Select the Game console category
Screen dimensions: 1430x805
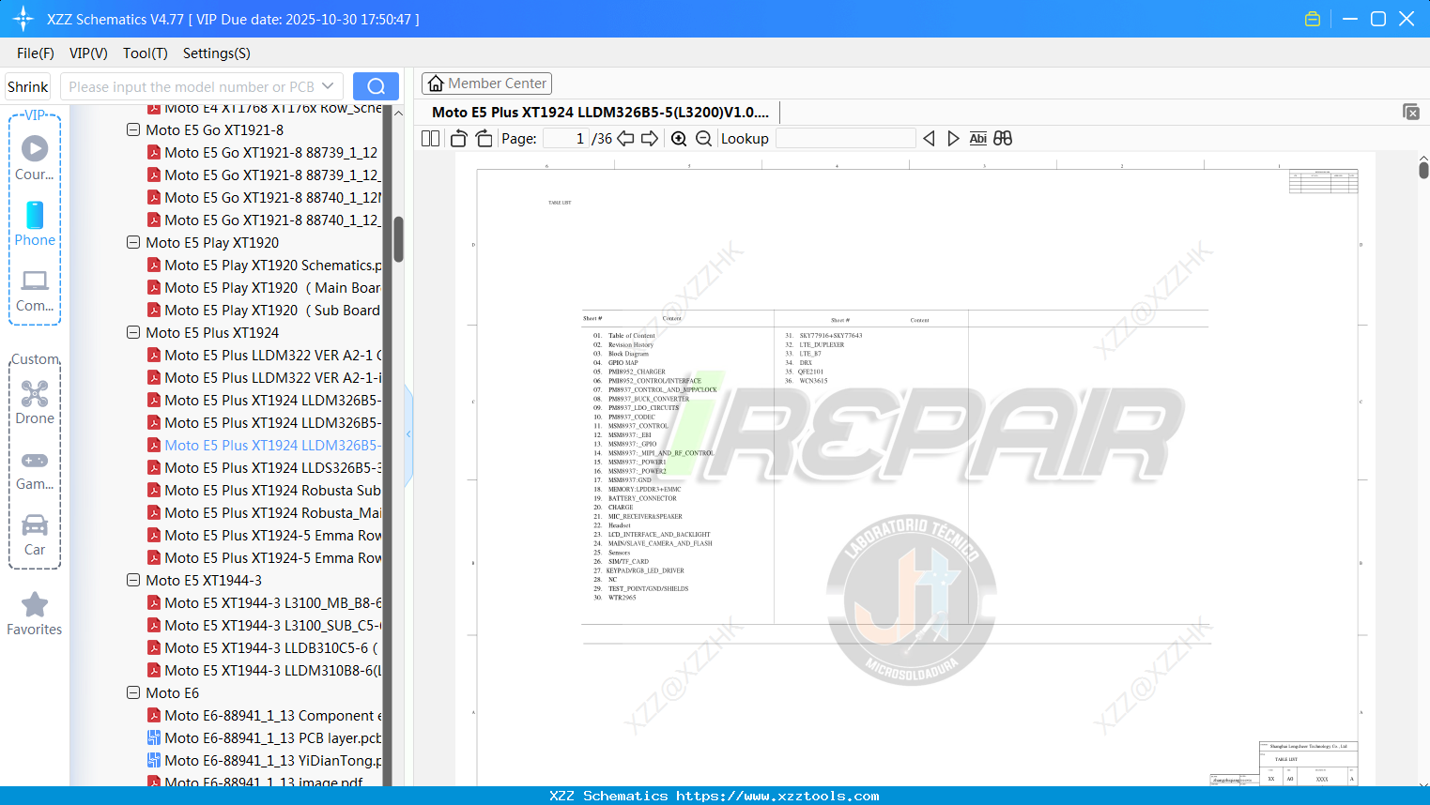tap(35, 470)
